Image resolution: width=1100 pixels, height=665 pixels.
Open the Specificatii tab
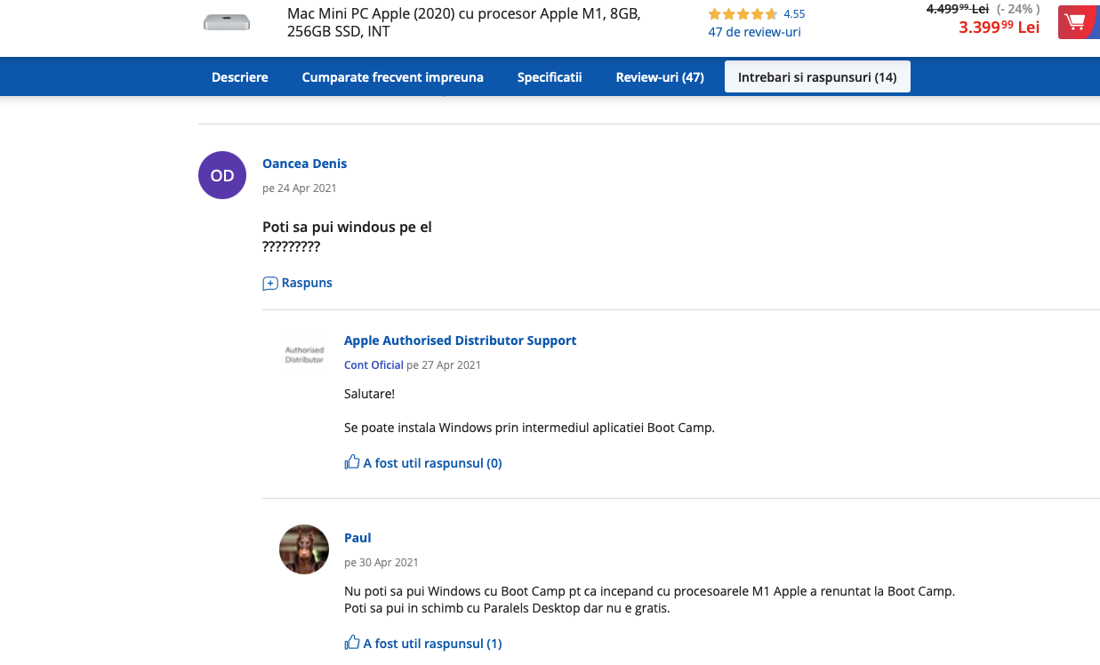[550, 77]
